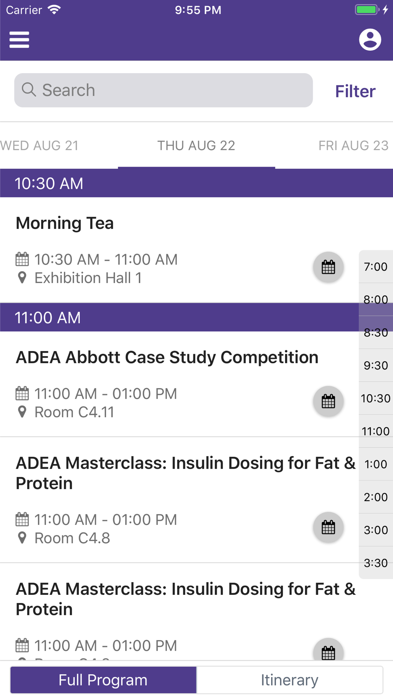Add Room C4.8 Masterclass to itinerary
This screenshot has height=699, width=393.
pyautogui.click(x=328, y=528)
